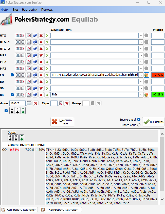
Task: Click 6 of spades card in results board
Action: (x=10, y=138)
